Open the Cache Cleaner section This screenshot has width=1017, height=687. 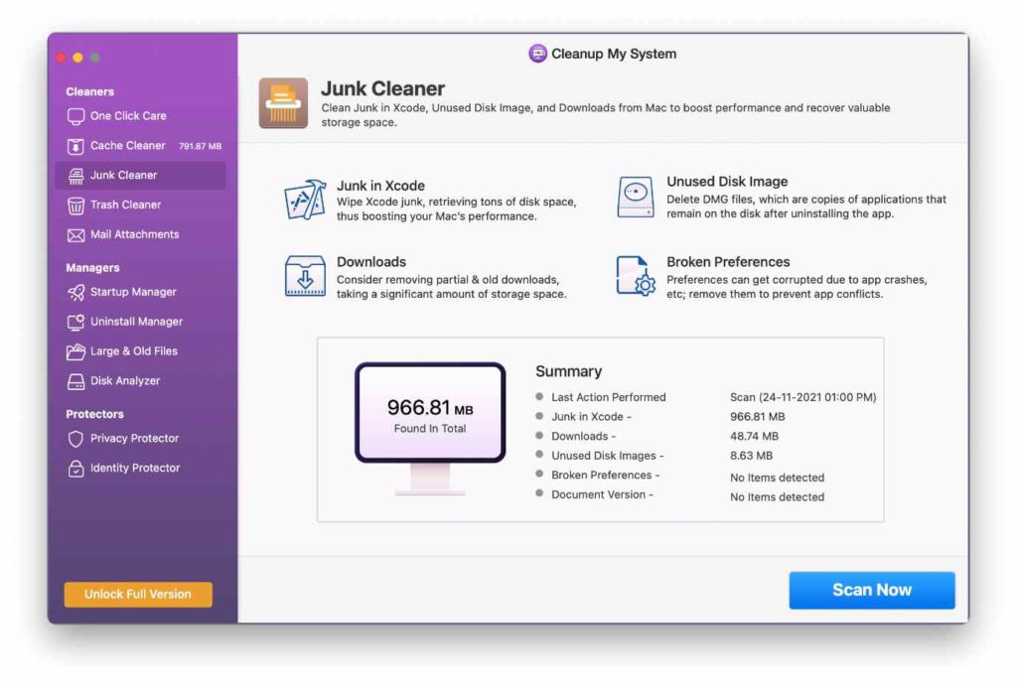[x=140, y=146]
